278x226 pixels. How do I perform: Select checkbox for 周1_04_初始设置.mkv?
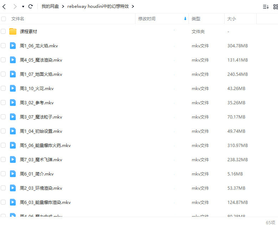3,131
